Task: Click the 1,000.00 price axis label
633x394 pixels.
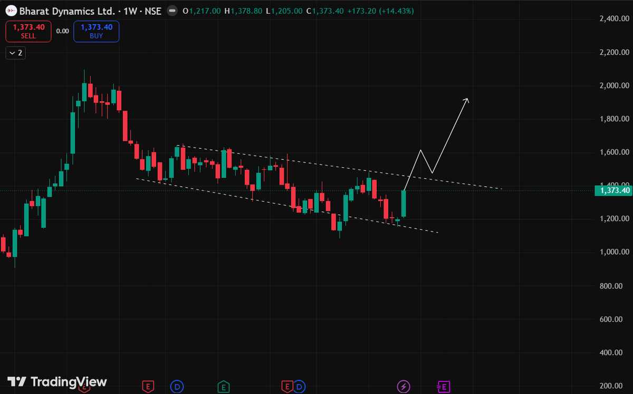Action: tap(615, 252)
